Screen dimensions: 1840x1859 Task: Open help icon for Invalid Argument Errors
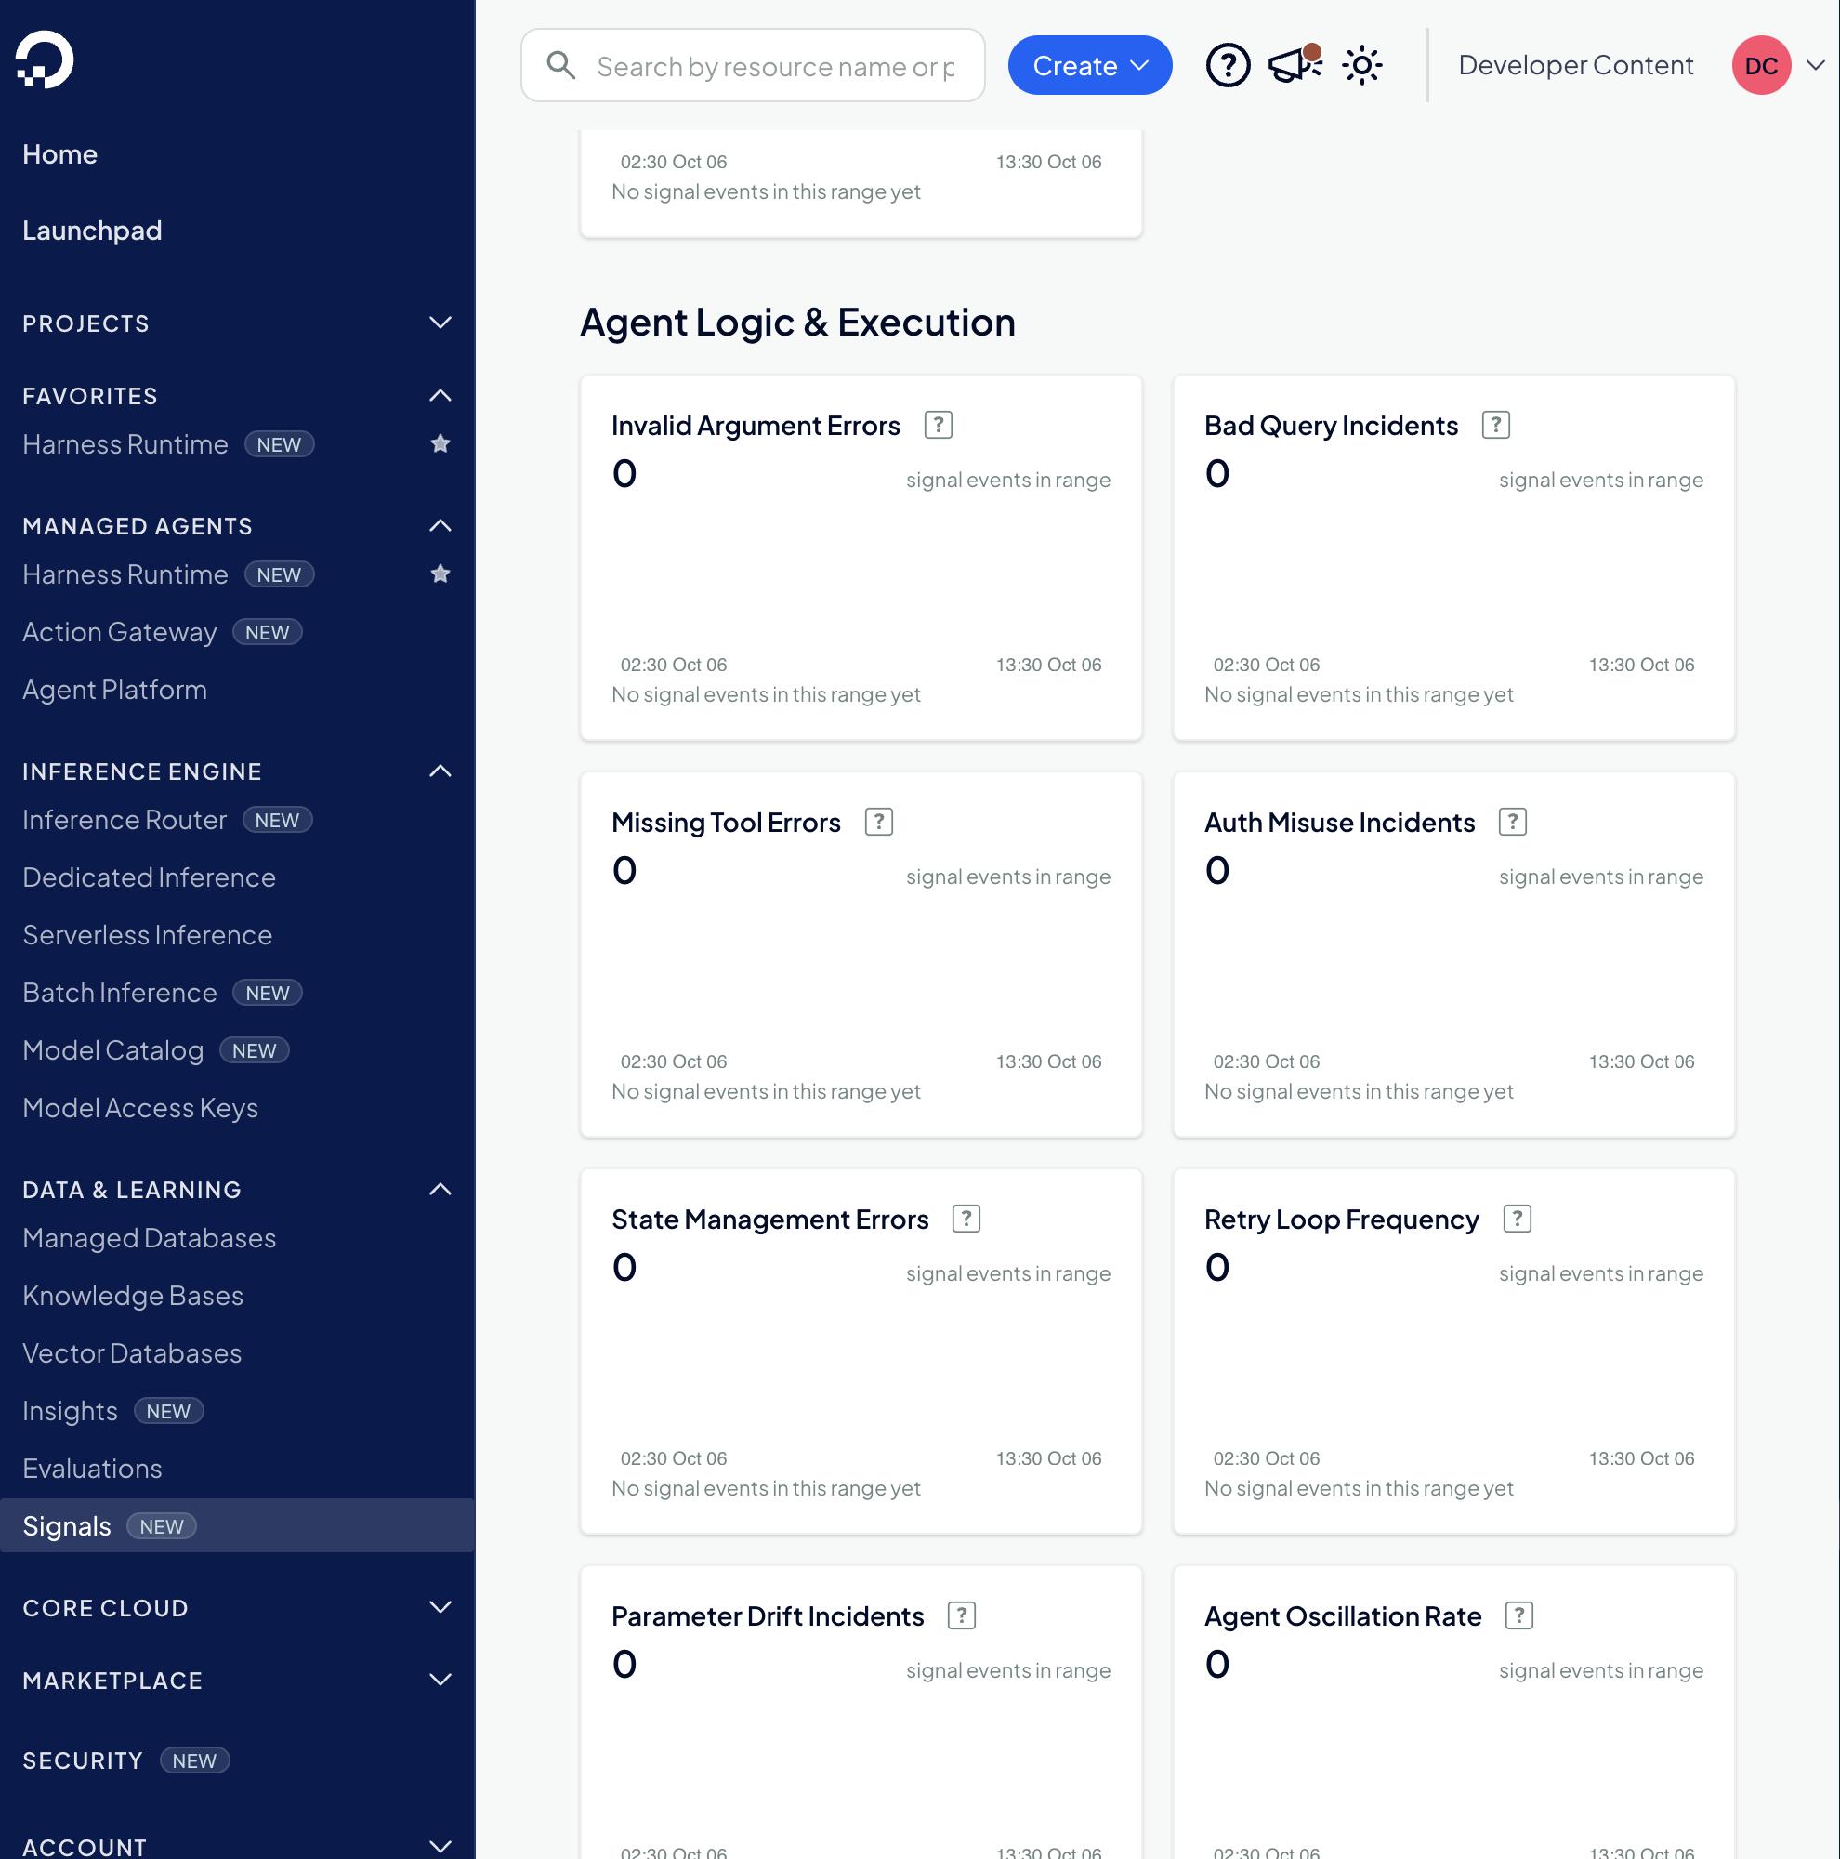click(x=938, y=425)
